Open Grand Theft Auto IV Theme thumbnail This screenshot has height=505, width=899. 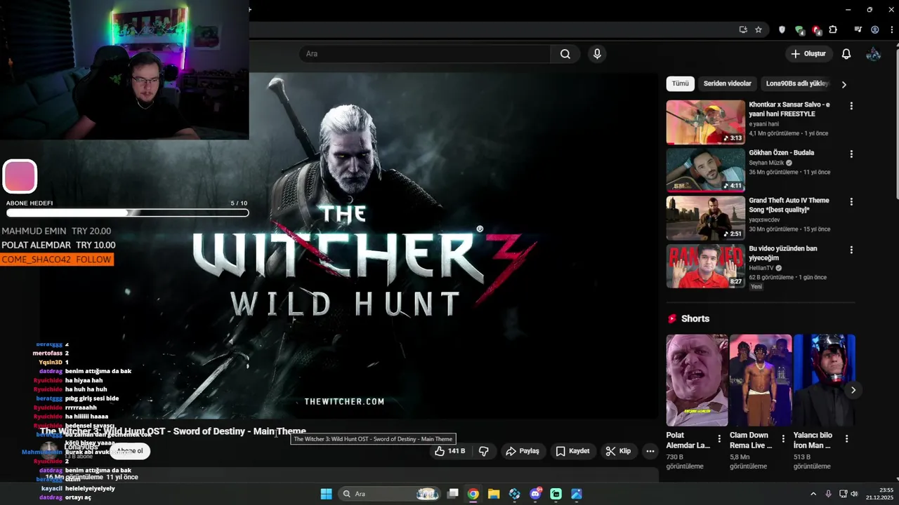706,218
